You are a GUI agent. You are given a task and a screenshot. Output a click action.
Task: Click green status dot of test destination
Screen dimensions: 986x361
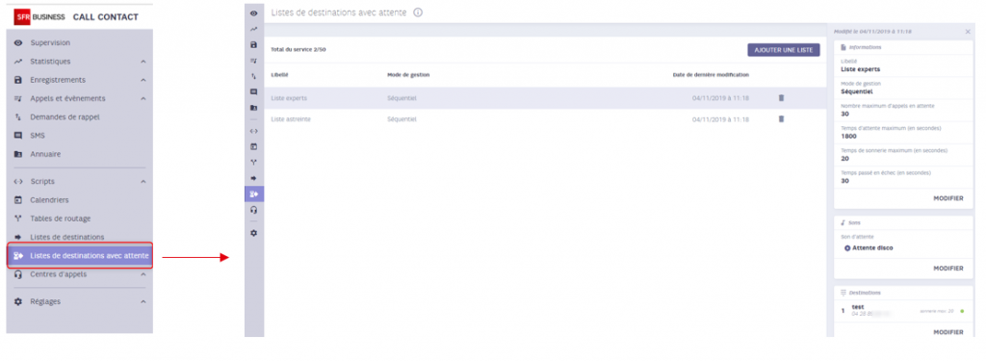click(x=962, y=311)
